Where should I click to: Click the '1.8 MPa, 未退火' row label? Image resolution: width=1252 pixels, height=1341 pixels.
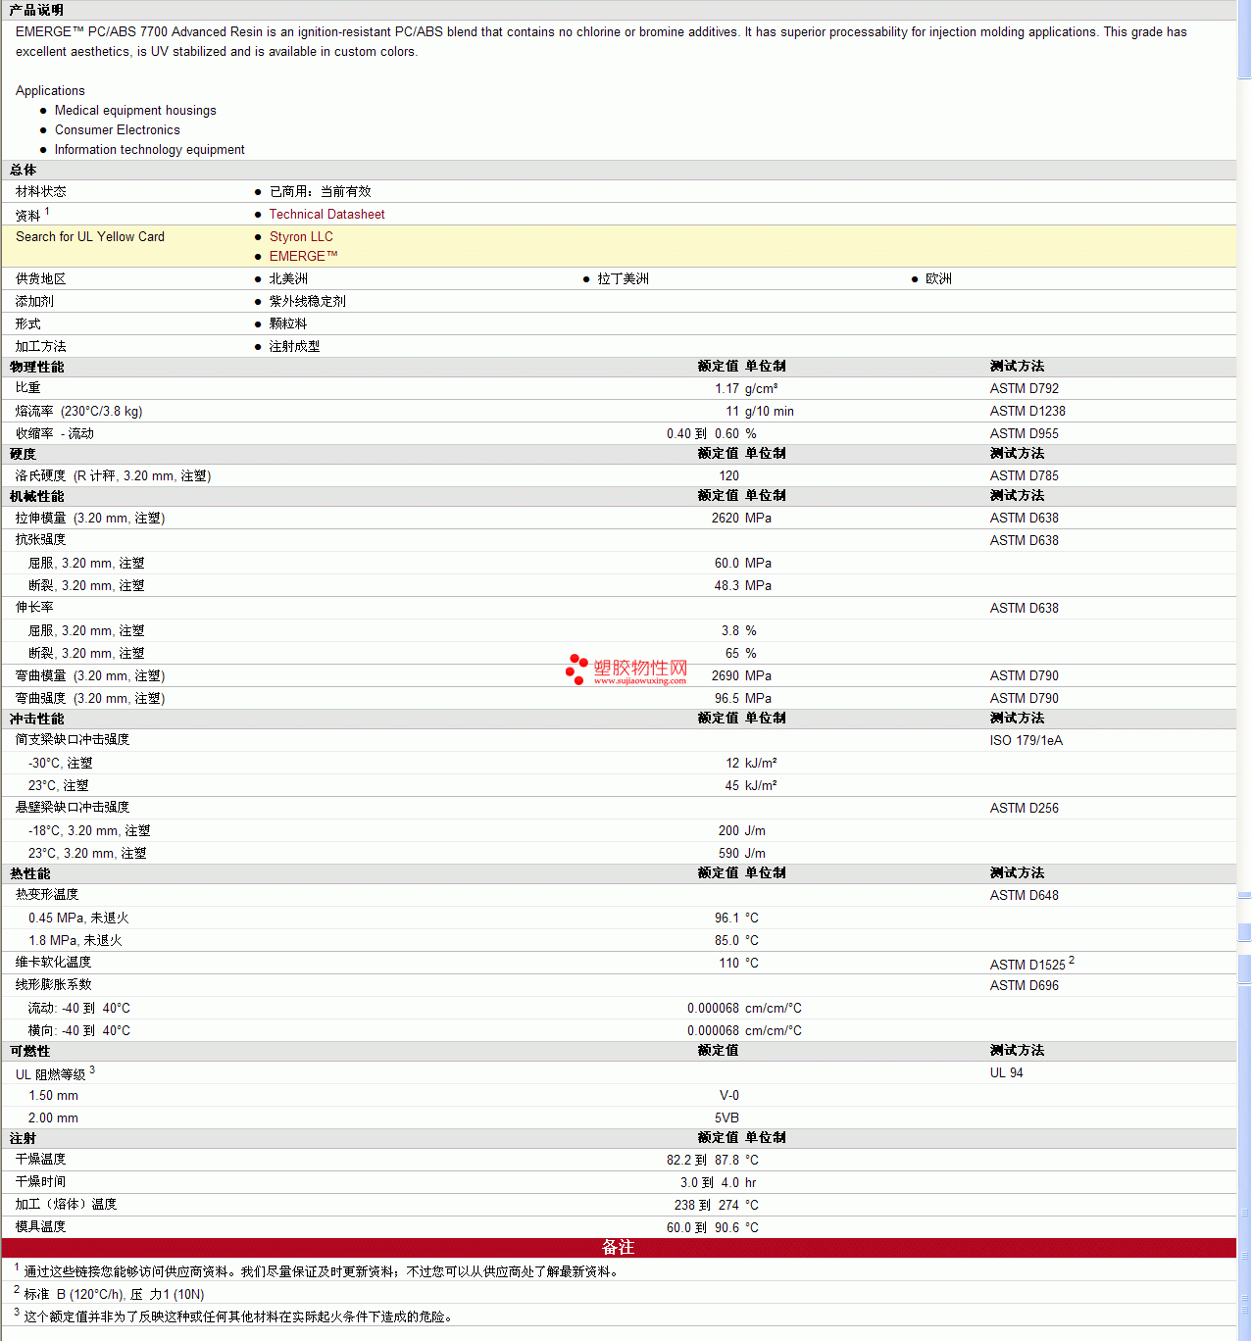tap(75, 940)
